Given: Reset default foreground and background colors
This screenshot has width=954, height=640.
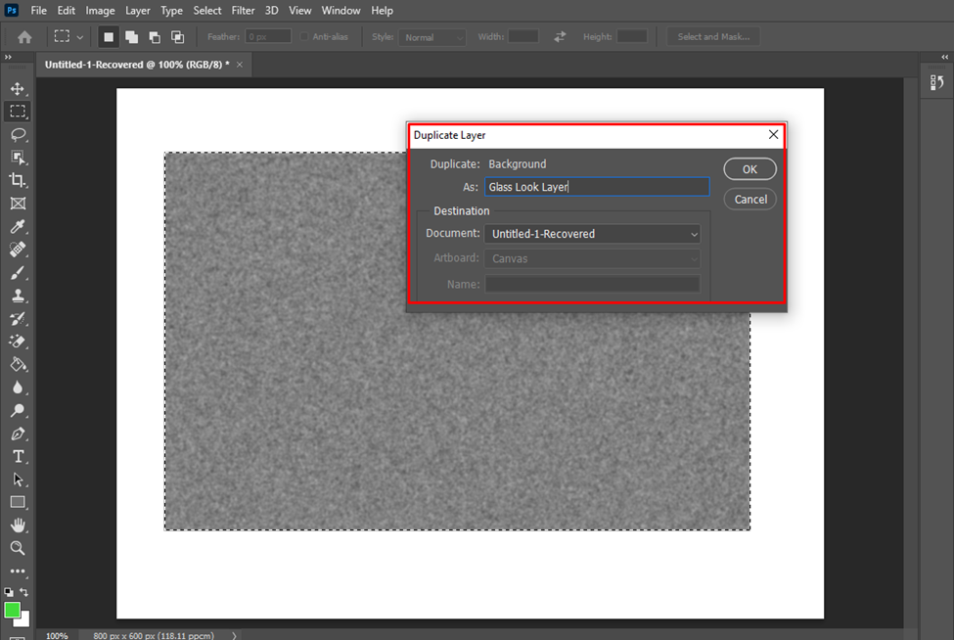Looking at the screenshot, I should 9,592.
